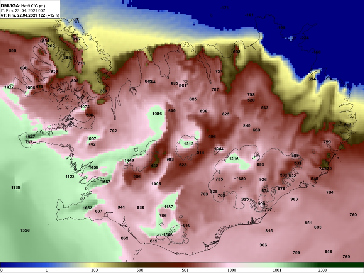
Task: Click the map value '1556'
Action: tap(25, 230)
